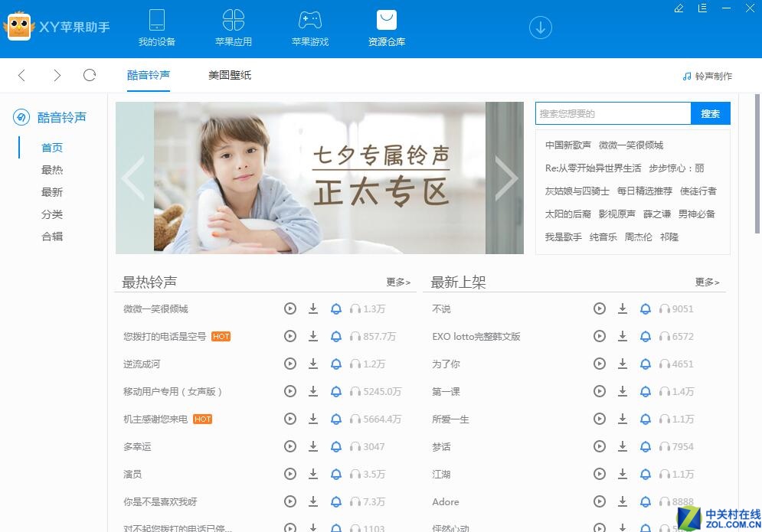Search hot keyword 每日精选推荐
Viewport: 762px width, 532px height.
(644, 191)
